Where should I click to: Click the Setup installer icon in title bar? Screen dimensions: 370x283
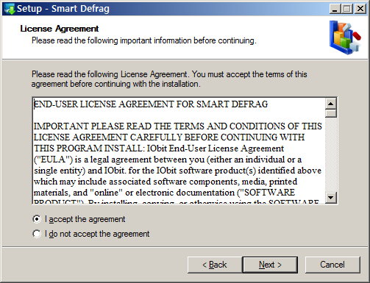[x=10, y=9]
